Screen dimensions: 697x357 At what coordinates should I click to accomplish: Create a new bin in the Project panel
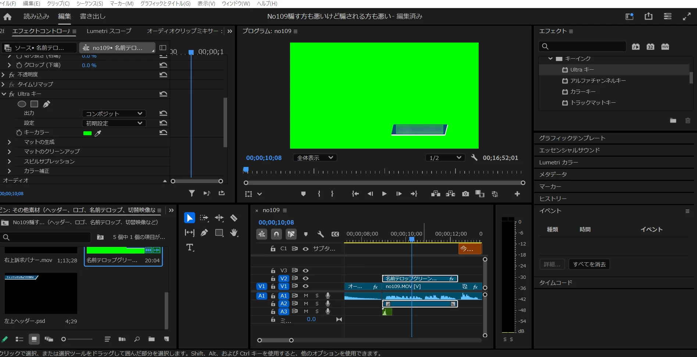(x=151, y=339)
